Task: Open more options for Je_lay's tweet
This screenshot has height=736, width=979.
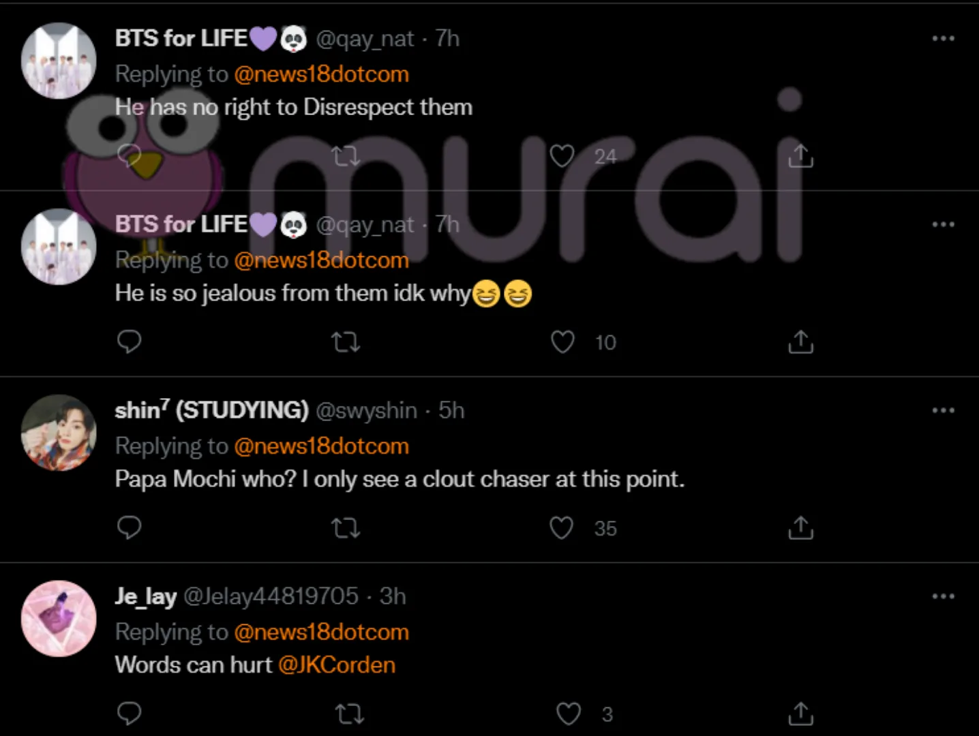Action: coord(943,596)
